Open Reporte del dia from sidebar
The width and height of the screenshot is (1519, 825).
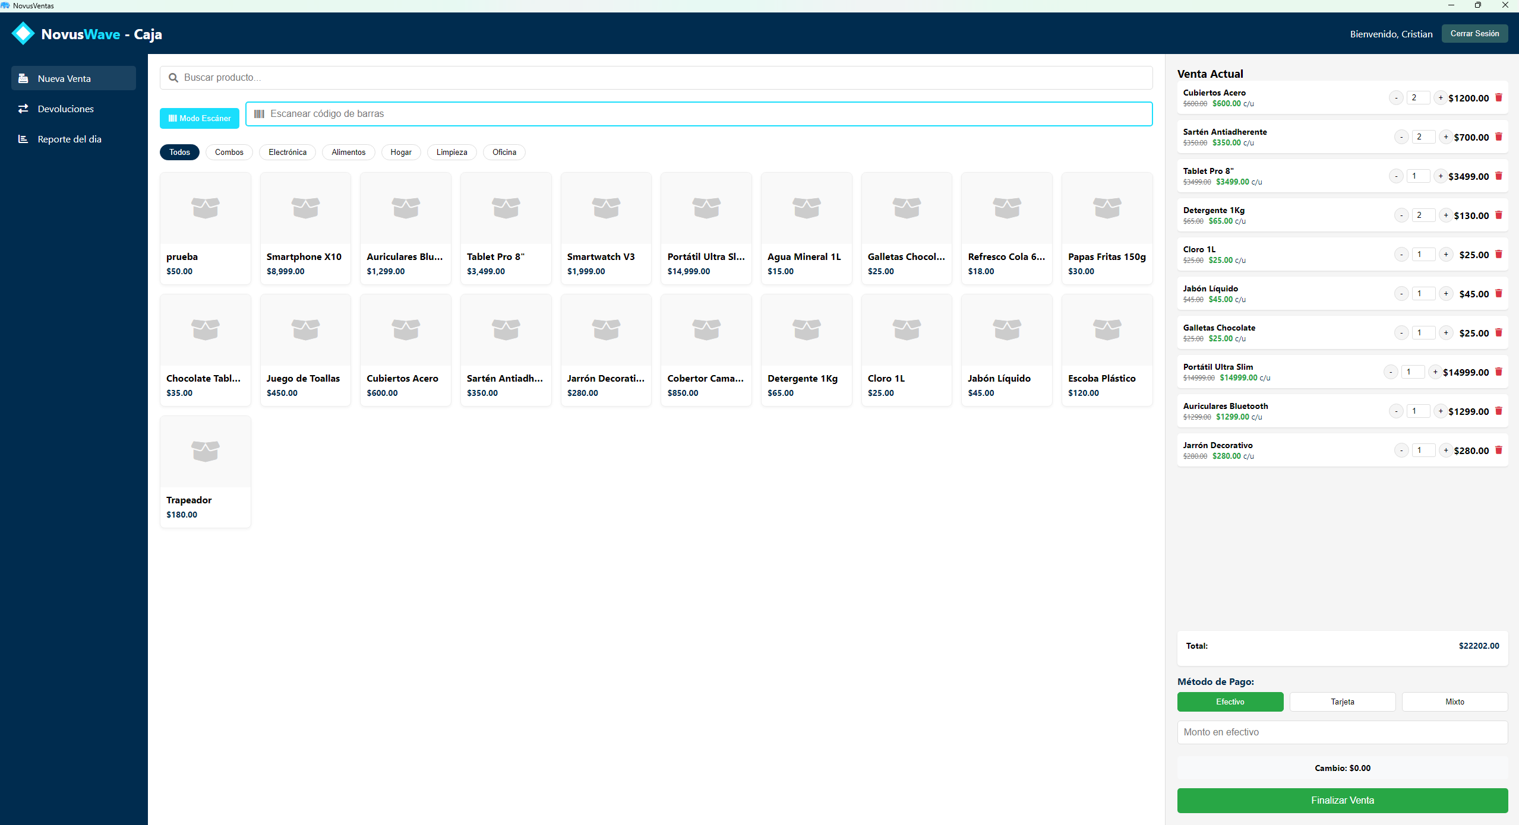point(69,139)
